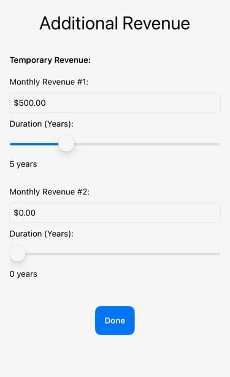Tap the Done button
Screen dimensions: 230x377
(115, 320)
